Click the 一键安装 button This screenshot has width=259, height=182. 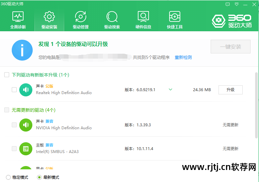point(231,47)
